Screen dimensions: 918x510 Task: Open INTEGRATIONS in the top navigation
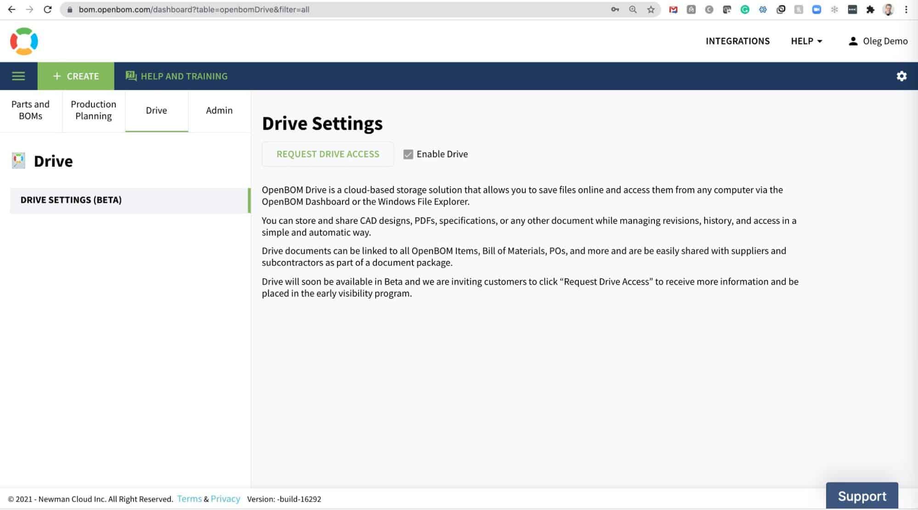click(738, 41)
